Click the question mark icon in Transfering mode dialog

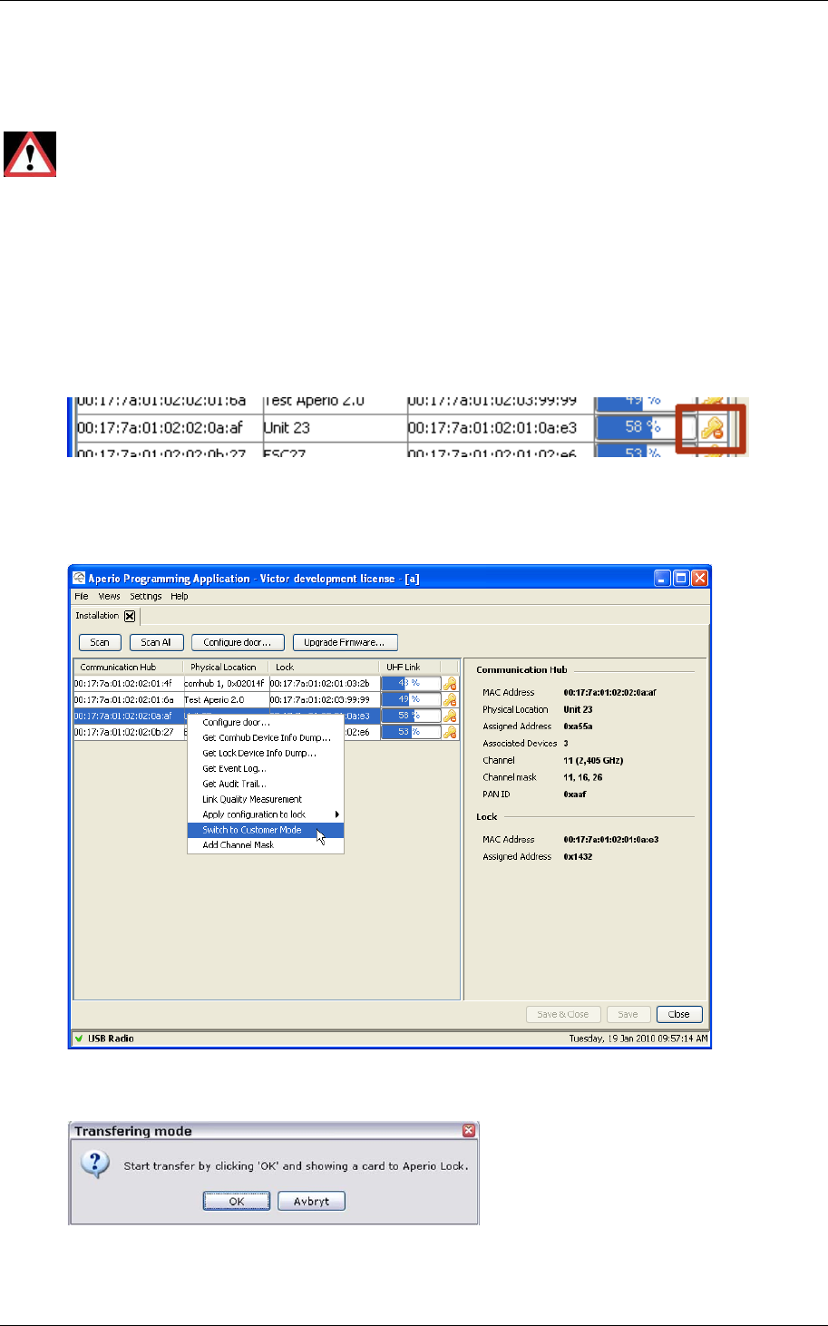coord(95,1164)
